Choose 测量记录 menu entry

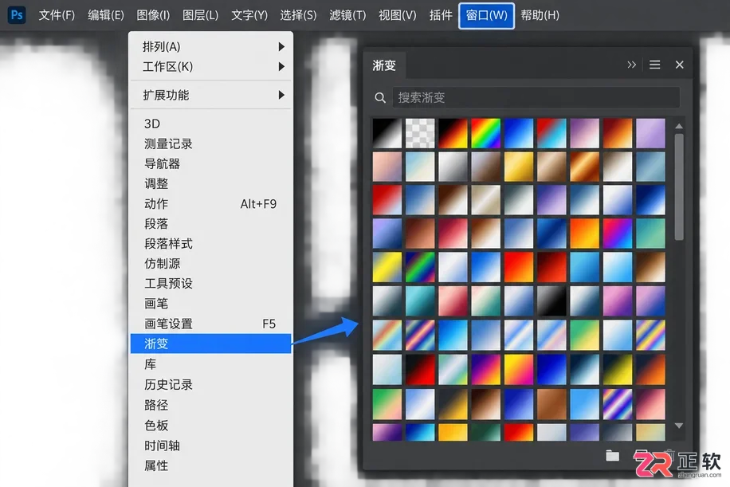(211, 143)
